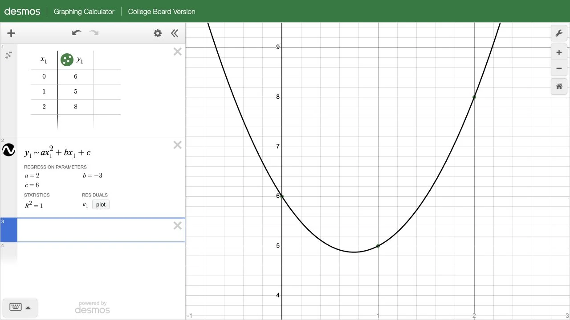Click the grayed-out redo arrow
This screenshot has height=320, width=570.
click(x=94, y=33)
